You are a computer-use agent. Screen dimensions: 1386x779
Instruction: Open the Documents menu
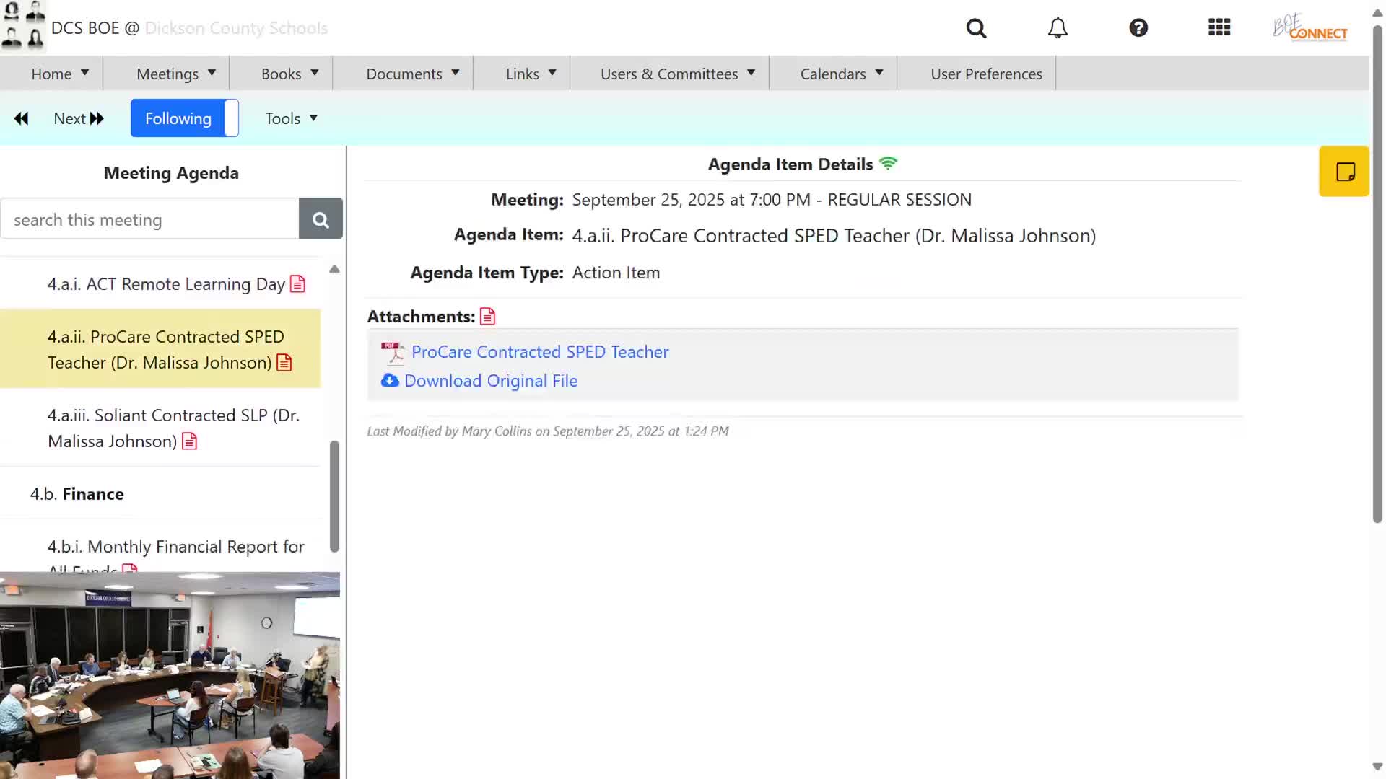(412, 74)
